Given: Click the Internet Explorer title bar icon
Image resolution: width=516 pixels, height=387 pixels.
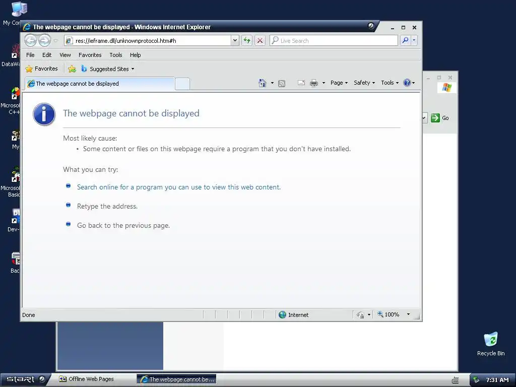Looking at the screenshot, I should click(x=27, y=27).
